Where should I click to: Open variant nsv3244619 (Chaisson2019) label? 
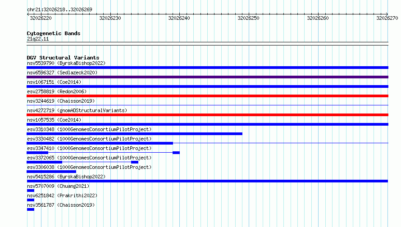61,101
